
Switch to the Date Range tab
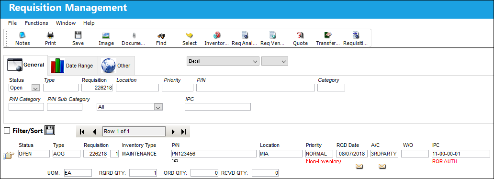click(x=72, y=66)
